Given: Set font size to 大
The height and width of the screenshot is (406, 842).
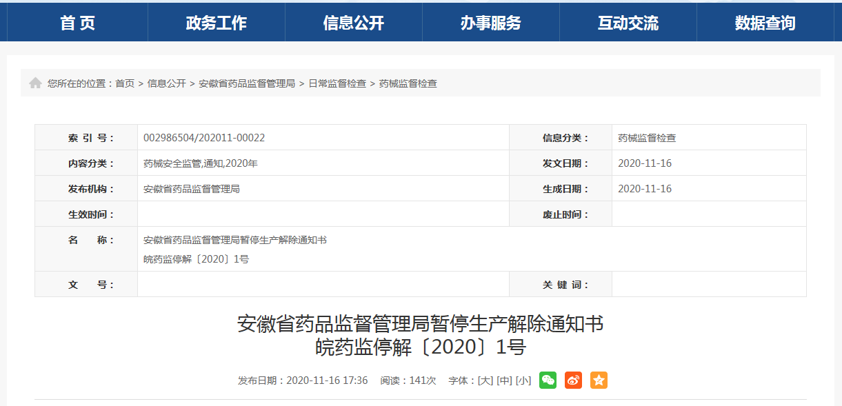Looking at the screenshot, I should coord(485,380).
